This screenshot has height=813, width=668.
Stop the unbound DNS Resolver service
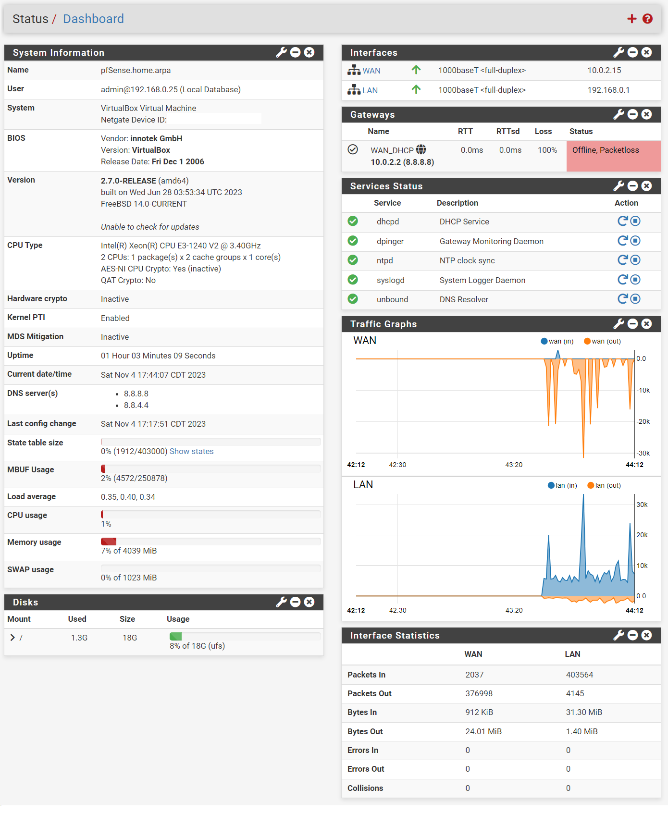click(635, 299)
